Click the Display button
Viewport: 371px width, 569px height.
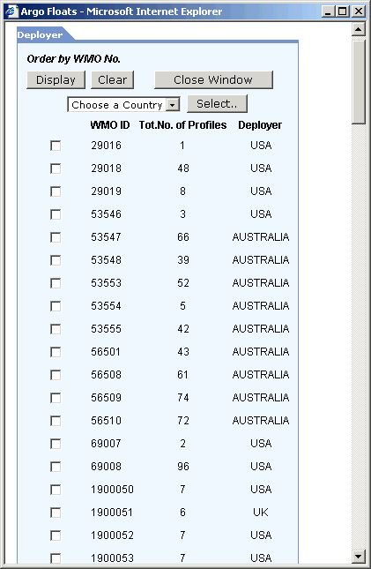point(56,79)
